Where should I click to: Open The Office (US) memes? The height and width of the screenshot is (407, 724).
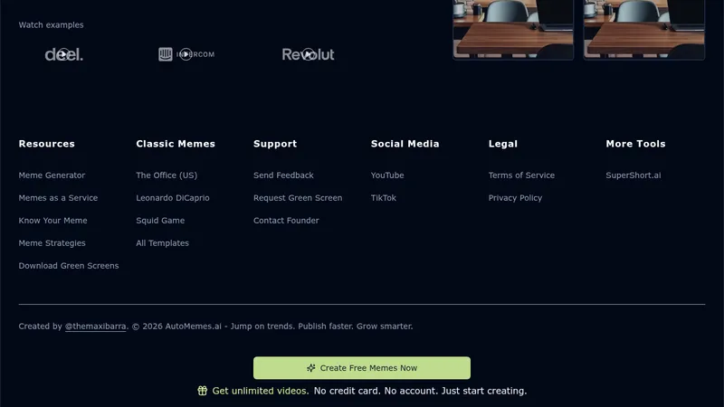click(167, 175)
